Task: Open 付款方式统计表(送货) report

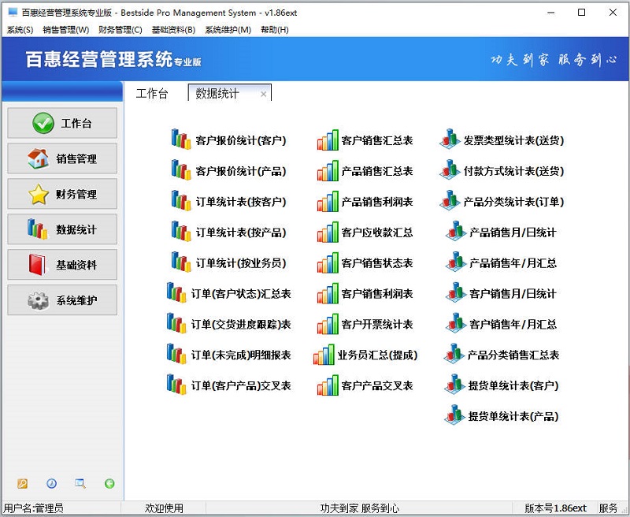Action: (517, 170)
